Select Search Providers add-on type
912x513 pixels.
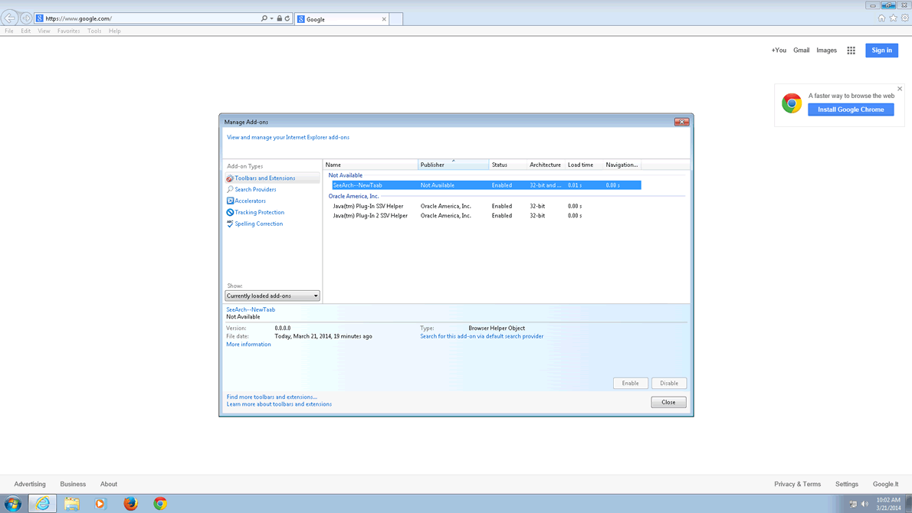coord(255,190)
